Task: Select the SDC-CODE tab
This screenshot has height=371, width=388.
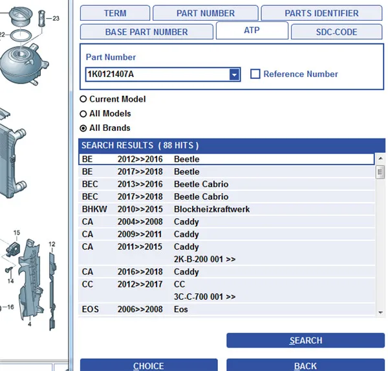Action: 336,32
